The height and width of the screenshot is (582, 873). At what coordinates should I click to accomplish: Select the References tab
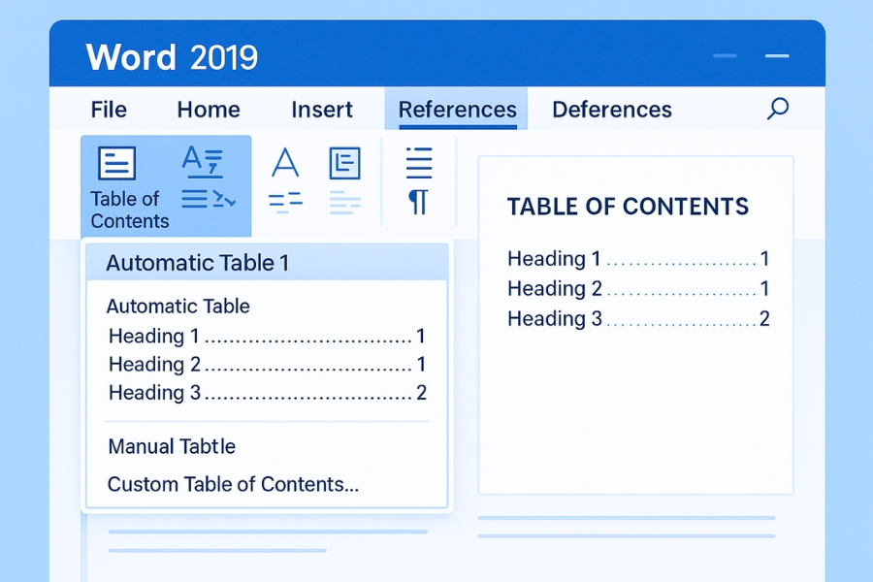click(x=456, y=110)
